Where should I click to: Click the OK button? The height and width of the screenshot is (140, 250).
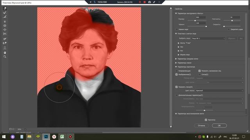219,126
